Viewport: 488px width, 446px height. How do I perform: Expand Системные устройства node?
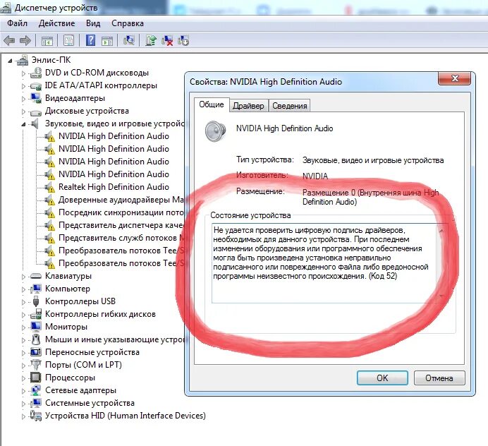tap(23, 404)
